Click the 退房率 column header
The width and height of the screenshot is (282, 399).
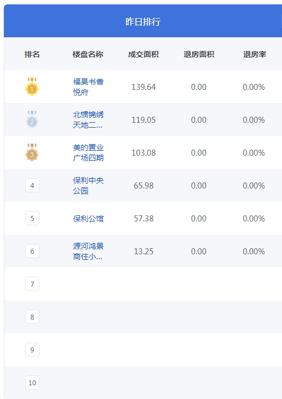(x=255, y=54)
